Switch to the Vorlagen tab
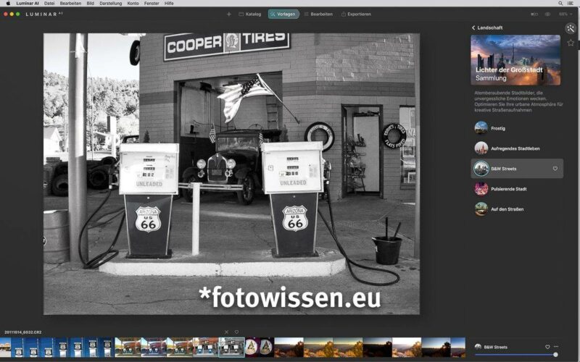 pyautogui.click(x=283, y=14)
